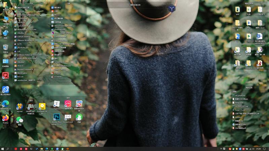Viewport: 269px width, 151px height.
Task: Launch Beyond Compare 4
Action: tap(24, 69)
